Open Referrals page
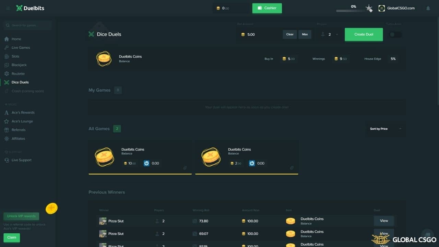439x247 pixels. 19,130
